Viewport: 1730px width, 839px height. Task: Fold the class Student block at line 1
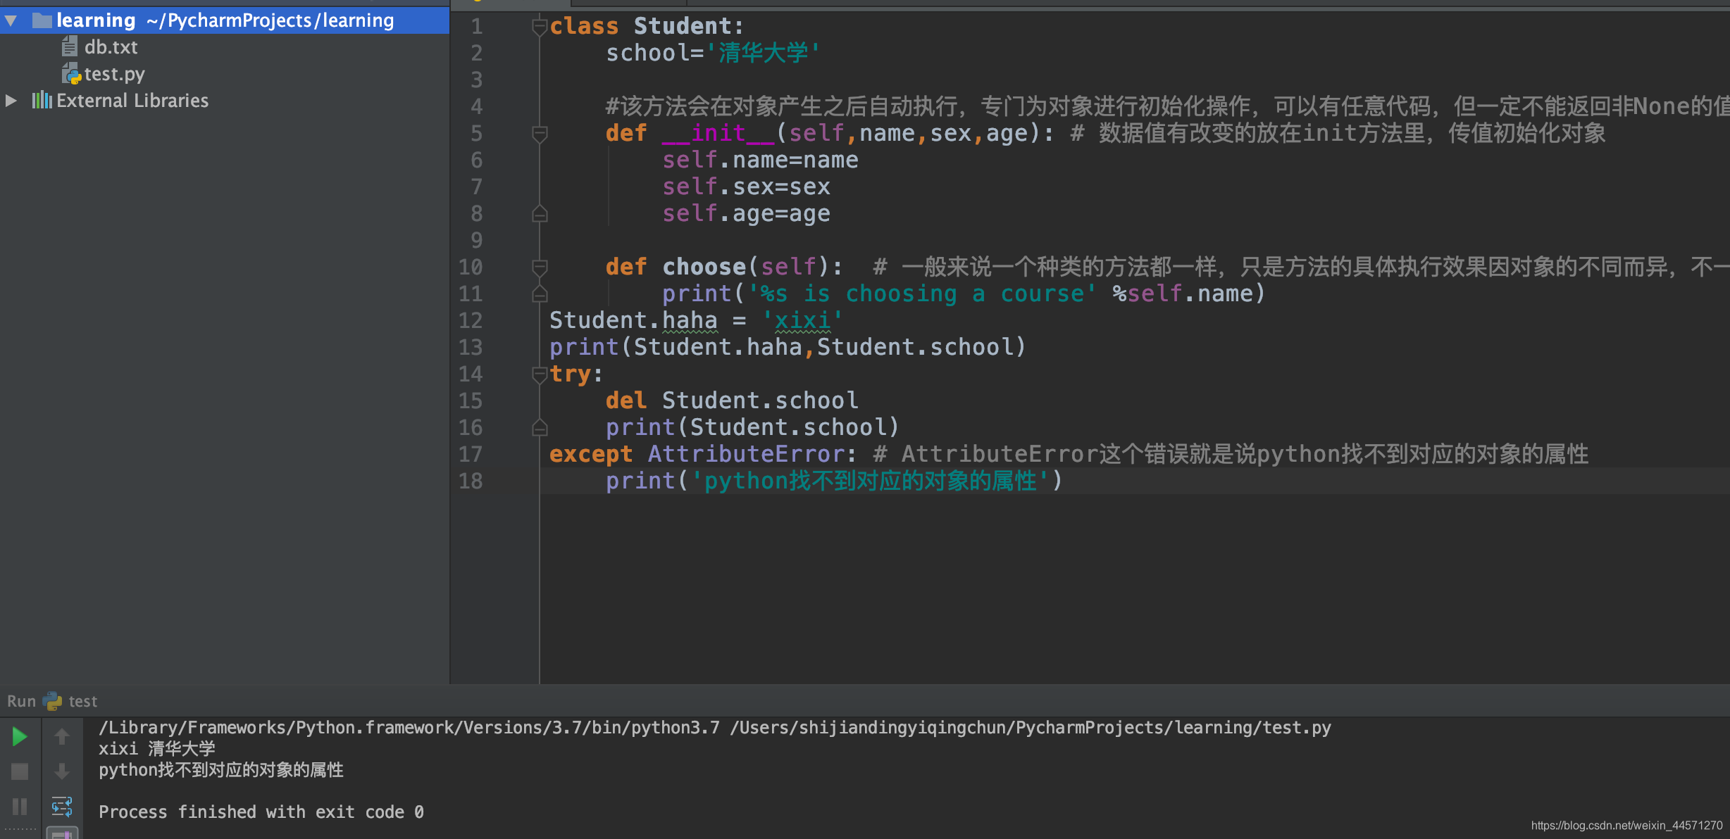point(540,27)
